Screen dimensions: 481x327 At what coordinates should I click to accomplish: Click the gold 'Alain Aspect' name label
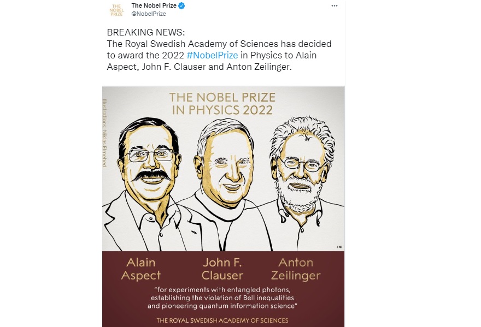click(x=140, y=269)
